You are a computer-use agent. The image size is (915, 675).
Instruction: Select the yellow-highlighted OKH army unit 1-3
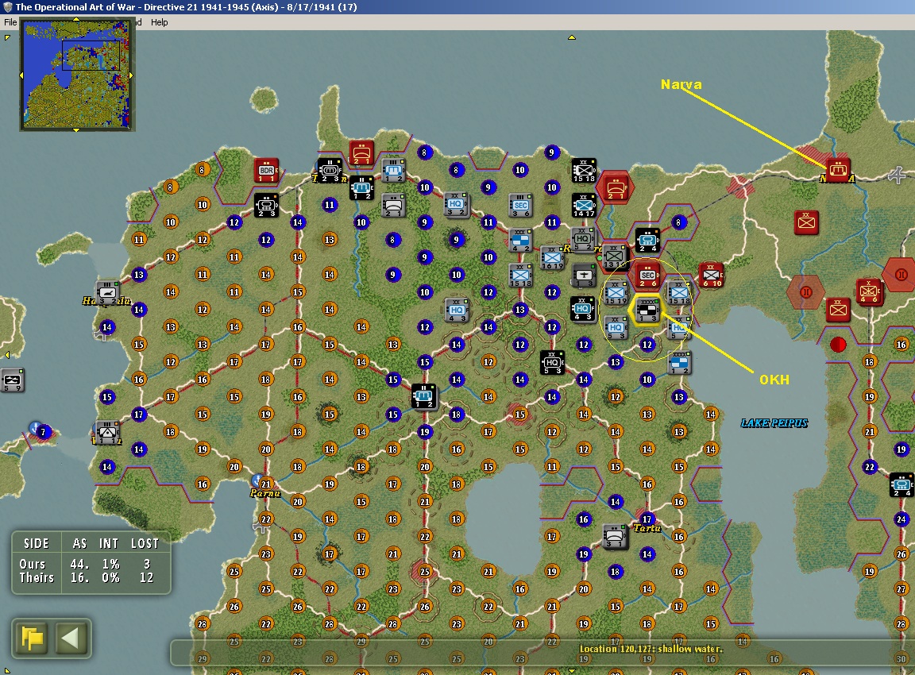click(647, 310)
